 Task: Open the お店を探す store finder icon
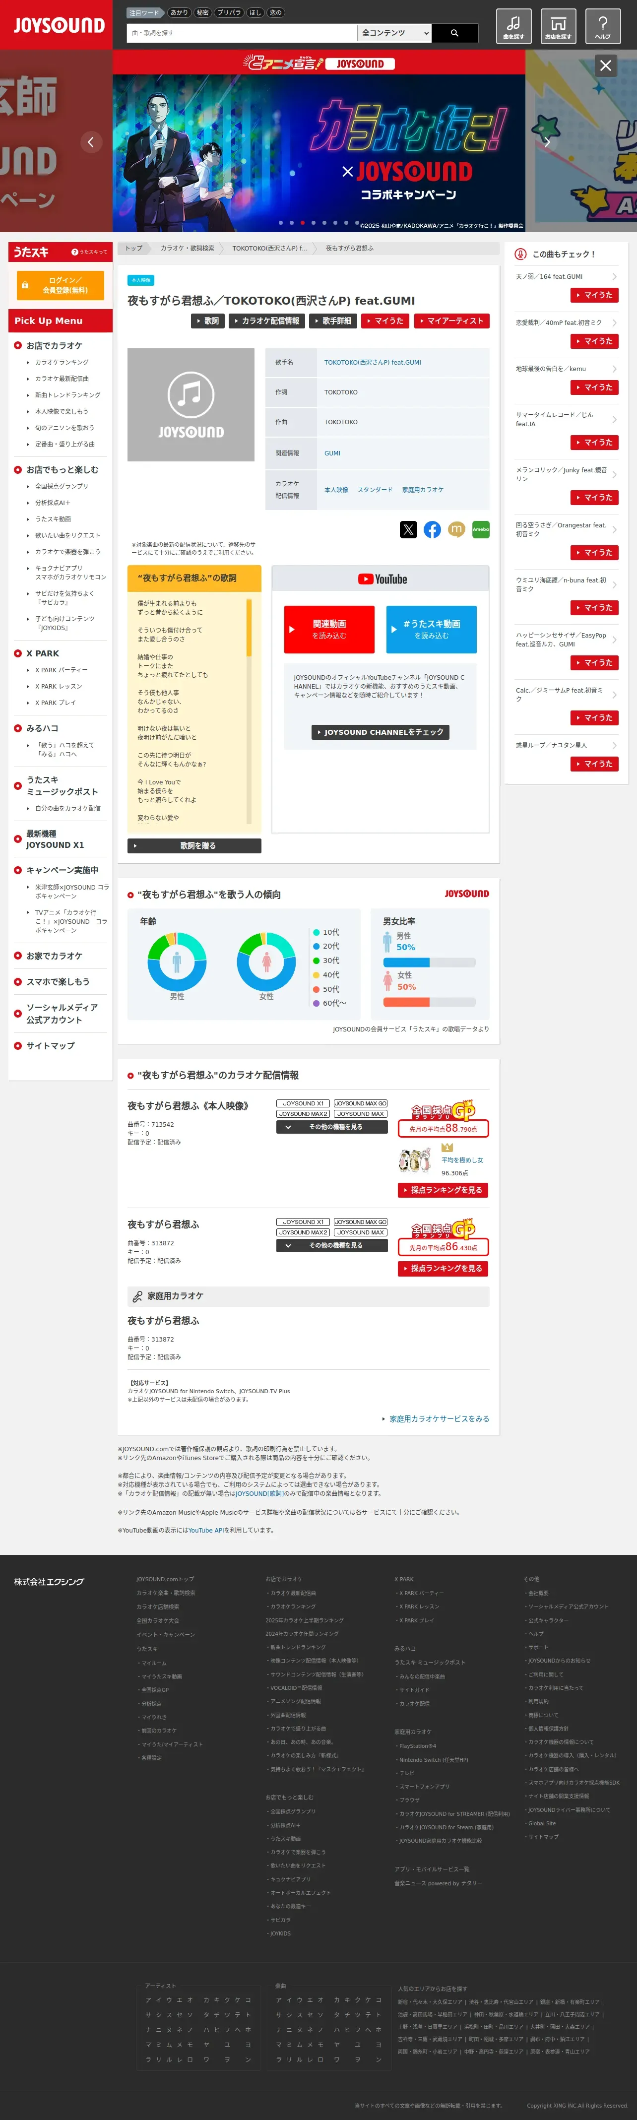pos(558,26)
